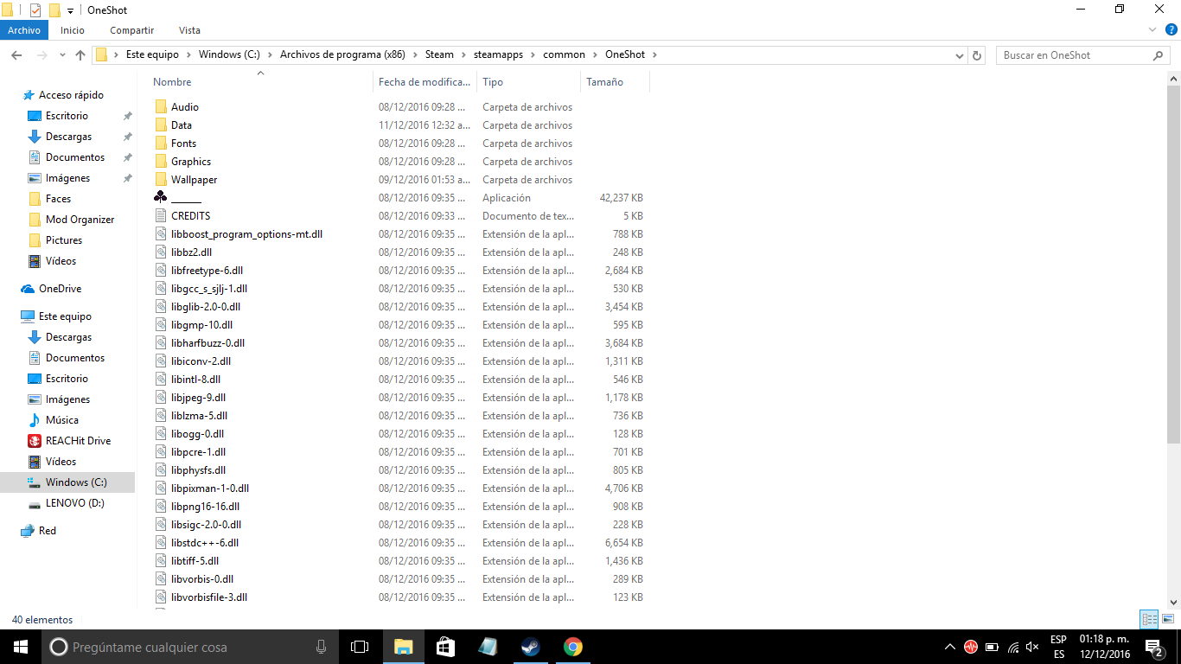Open the Compartir ribbon tab
The image size is (1181, 664).
click(x=132, y=30)
